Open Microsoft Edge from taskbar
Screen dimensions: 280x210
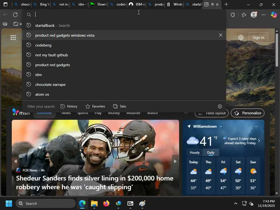pyautogui.click(x=82, y=203)
